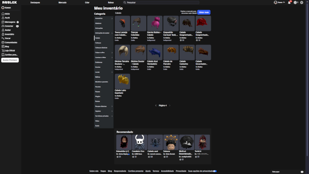Click the Roblox logo

tap(9, 2)
